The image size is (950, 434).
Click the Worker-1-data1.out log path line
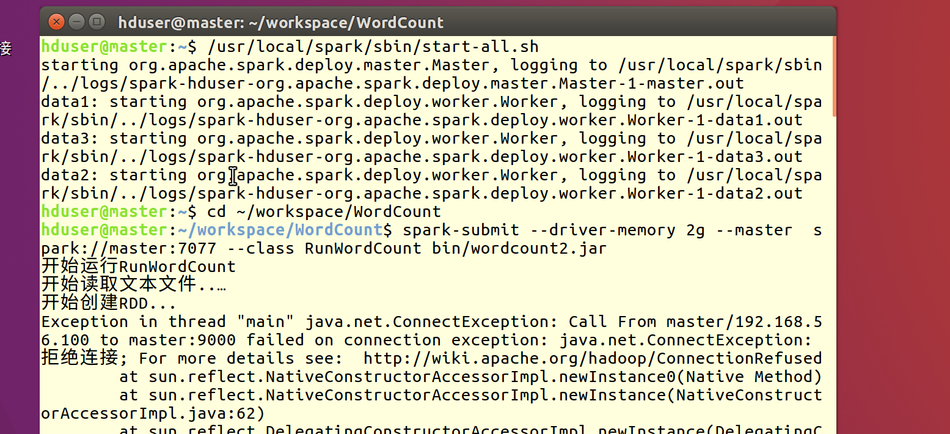coord(422,120)
